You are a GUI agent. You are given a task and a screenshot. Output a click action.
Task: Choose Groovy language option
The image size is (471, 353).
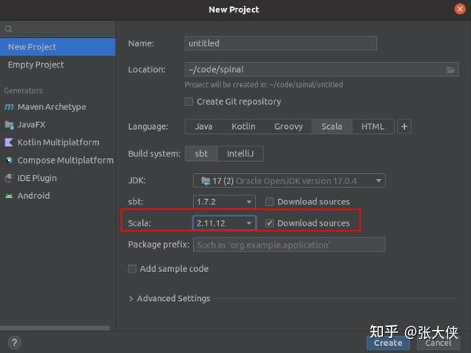(288, 127)
